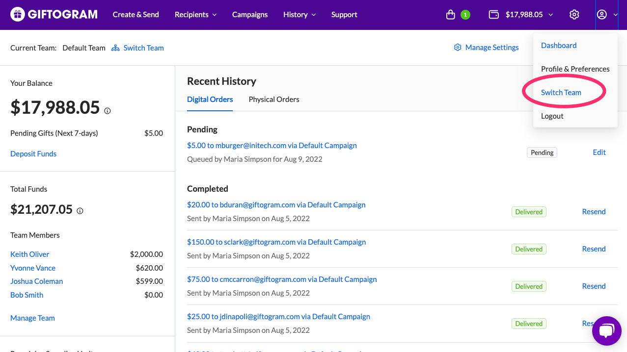Screen dimensions: 627x352
Task: Open Profile & Preferences menu item
Action: pos(575,69)
